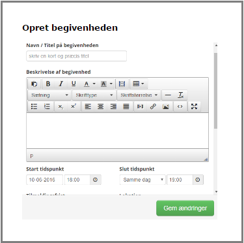The width and height of the screenshot is (244, 243).
Task: Apply superscript formatting
Action: pyautogui.click(x=74, y=106)
